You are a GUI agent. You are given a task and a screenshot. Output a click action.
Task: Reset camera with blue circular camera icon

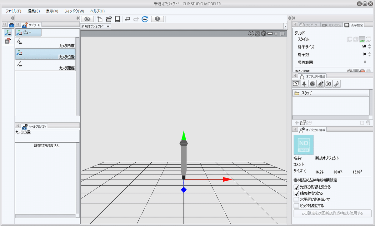[145, 19]
